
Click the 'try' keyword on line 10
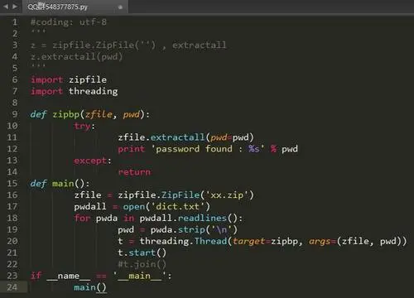[82, 126]
